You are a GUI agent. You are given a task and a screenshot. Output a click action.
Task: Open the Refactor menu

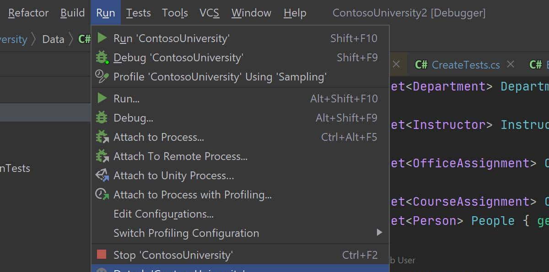click(28, 13)
